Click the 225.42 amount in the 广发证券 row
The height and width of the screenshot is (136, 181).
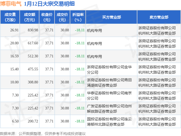point(33,108)
